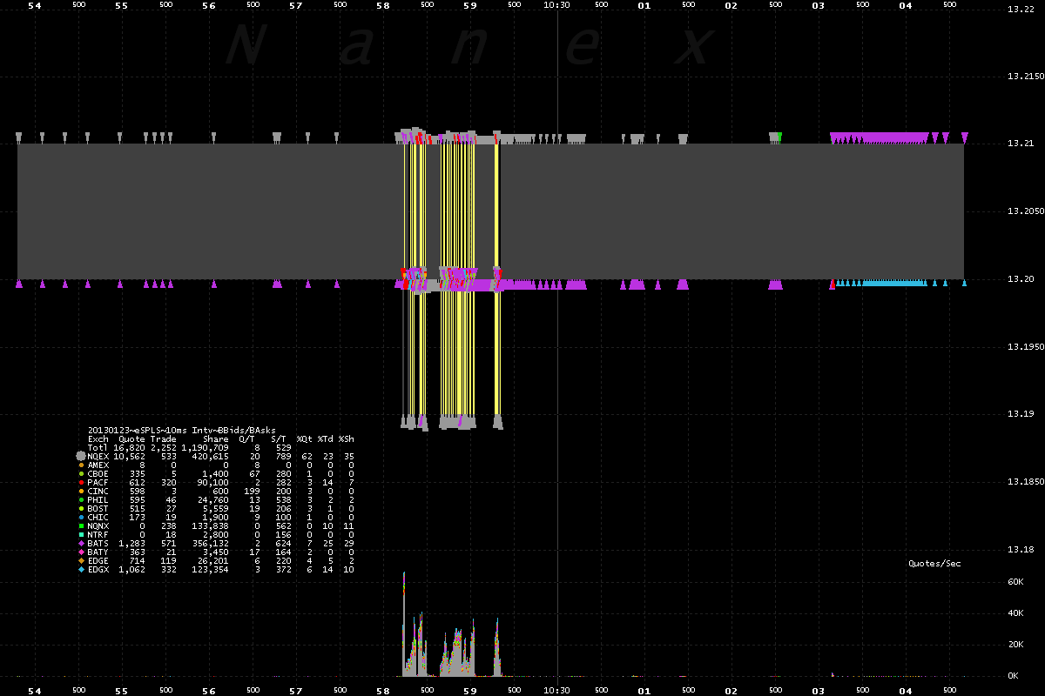1045x696 pixels.
Task: Click NQEX quote count 10,562
Action: point(129,456)
